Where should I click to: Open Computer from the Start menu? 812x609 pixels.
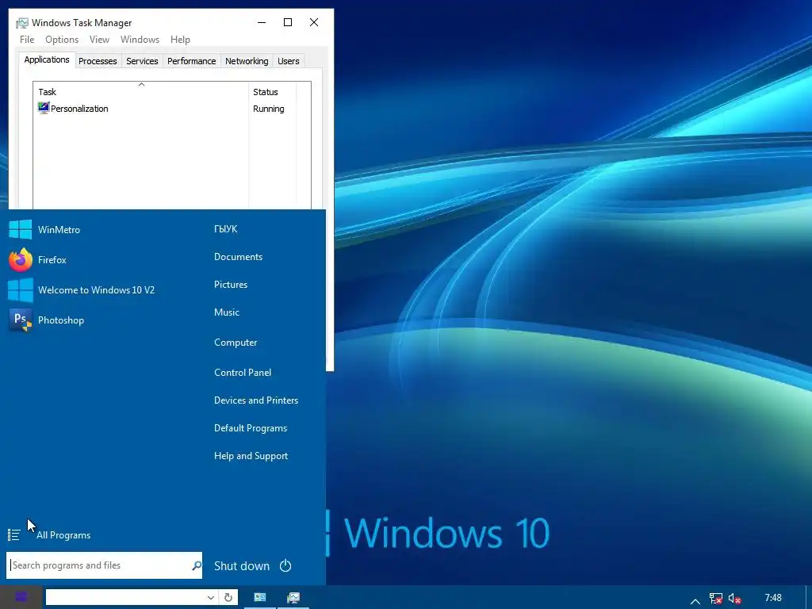pos(236,343)
